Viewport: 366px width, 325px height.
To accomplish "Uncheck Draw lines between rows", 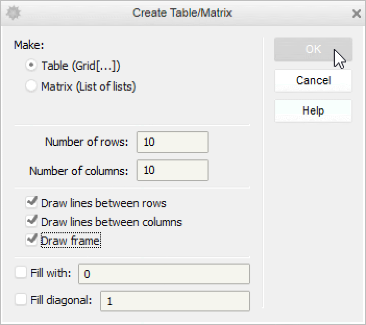I will pyautogui.click(x=32, y=202).
